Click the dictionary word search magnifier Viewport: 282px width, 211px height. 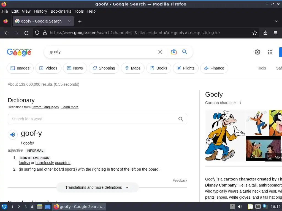[x=181, y=119]
